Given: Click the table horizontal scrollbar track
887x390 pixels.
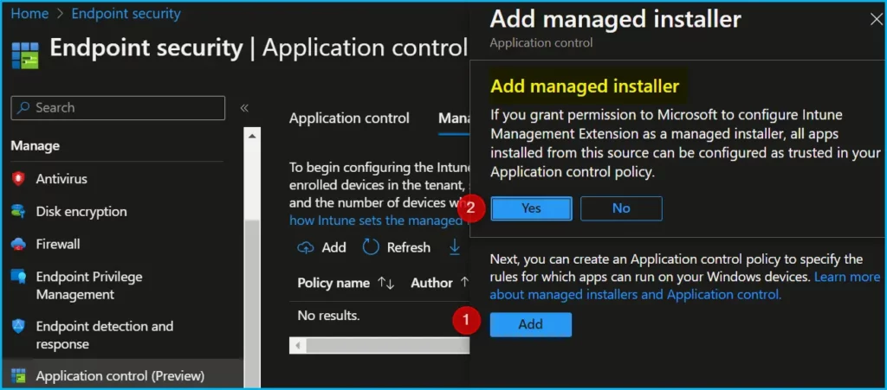Looking at the screenshot, I should (x=387, y=345).
